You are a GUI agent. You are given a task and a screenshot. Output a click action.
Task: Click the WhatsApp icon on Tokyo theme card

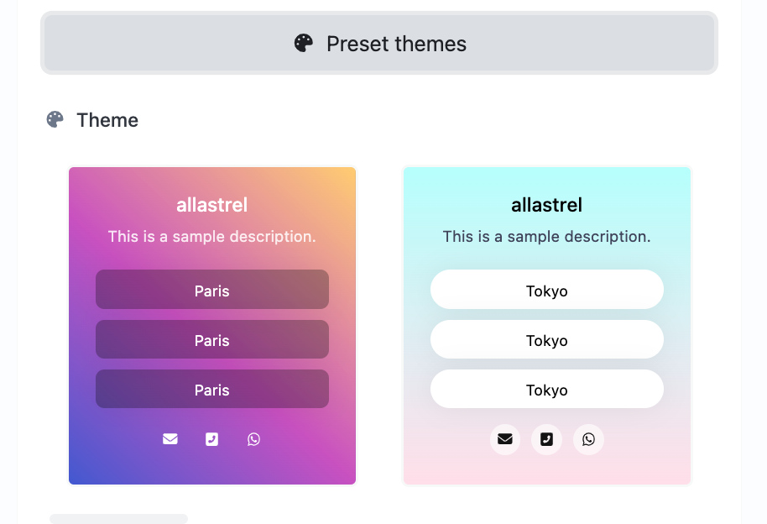coord(589,439)
